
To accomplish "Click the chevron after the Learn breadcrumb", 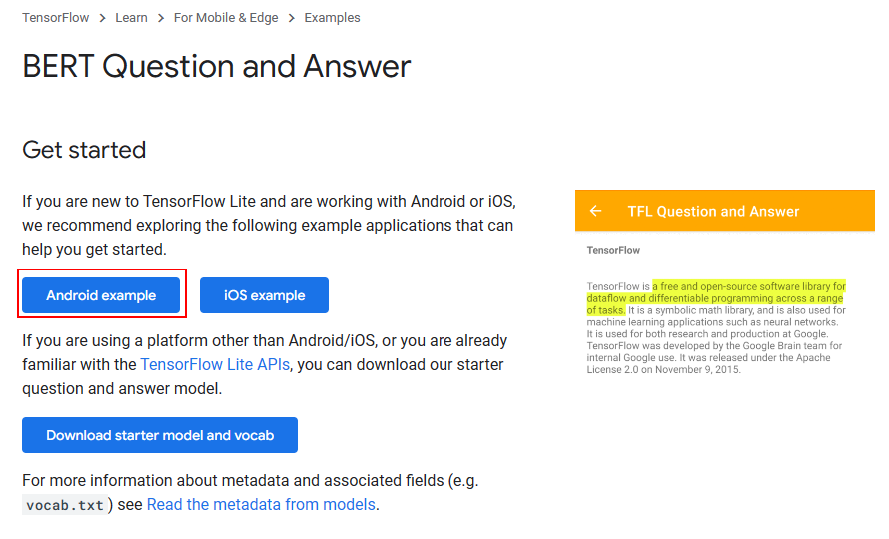I will click(160, 18).
